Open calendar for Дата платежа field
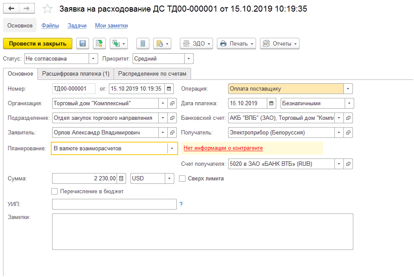The height and width of the screenshot is (277, 414). [272, 103]
